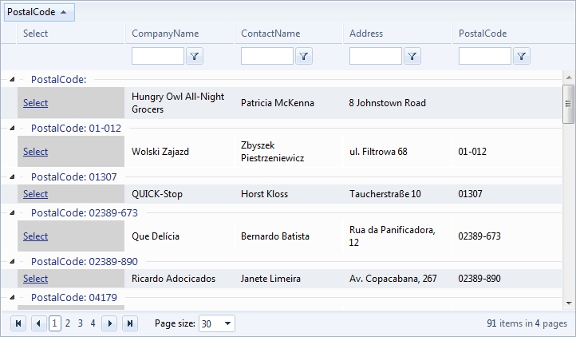The width and height of the screenshot is (576, 337).
Task: Collapse the PostalCode: 02389-673 group
Action: point(12,212)
